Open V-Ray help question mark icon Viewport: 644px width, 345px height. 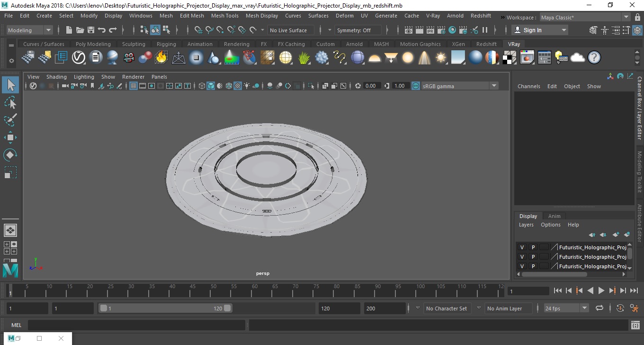click(x=594, y=58)
